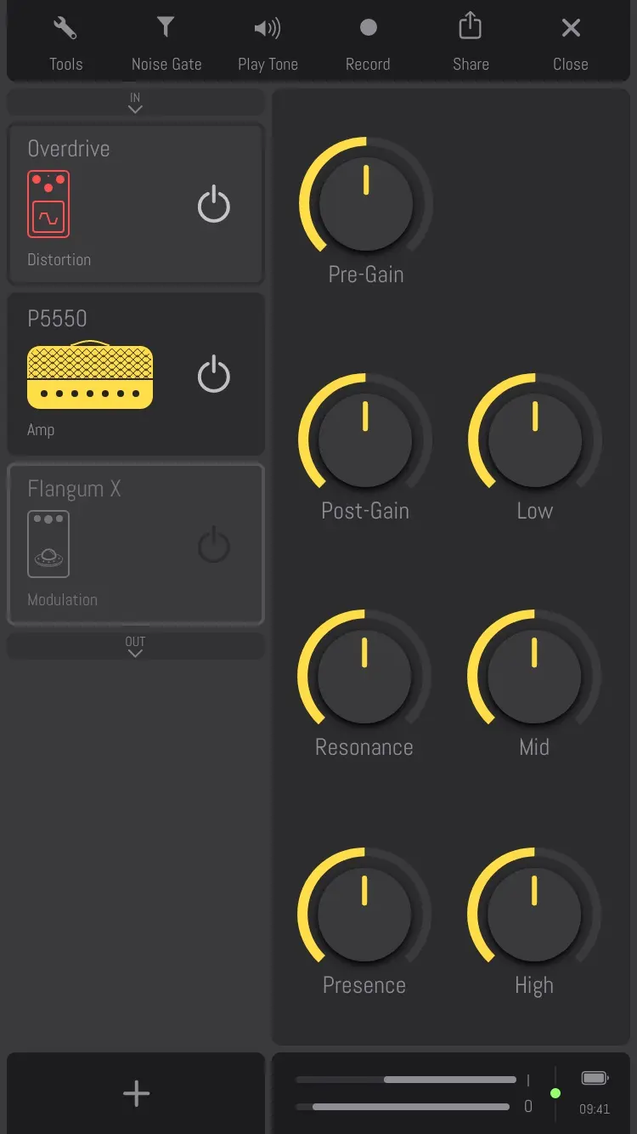Click the Mid knob
637x1134 pixels.
coord(534,676)
